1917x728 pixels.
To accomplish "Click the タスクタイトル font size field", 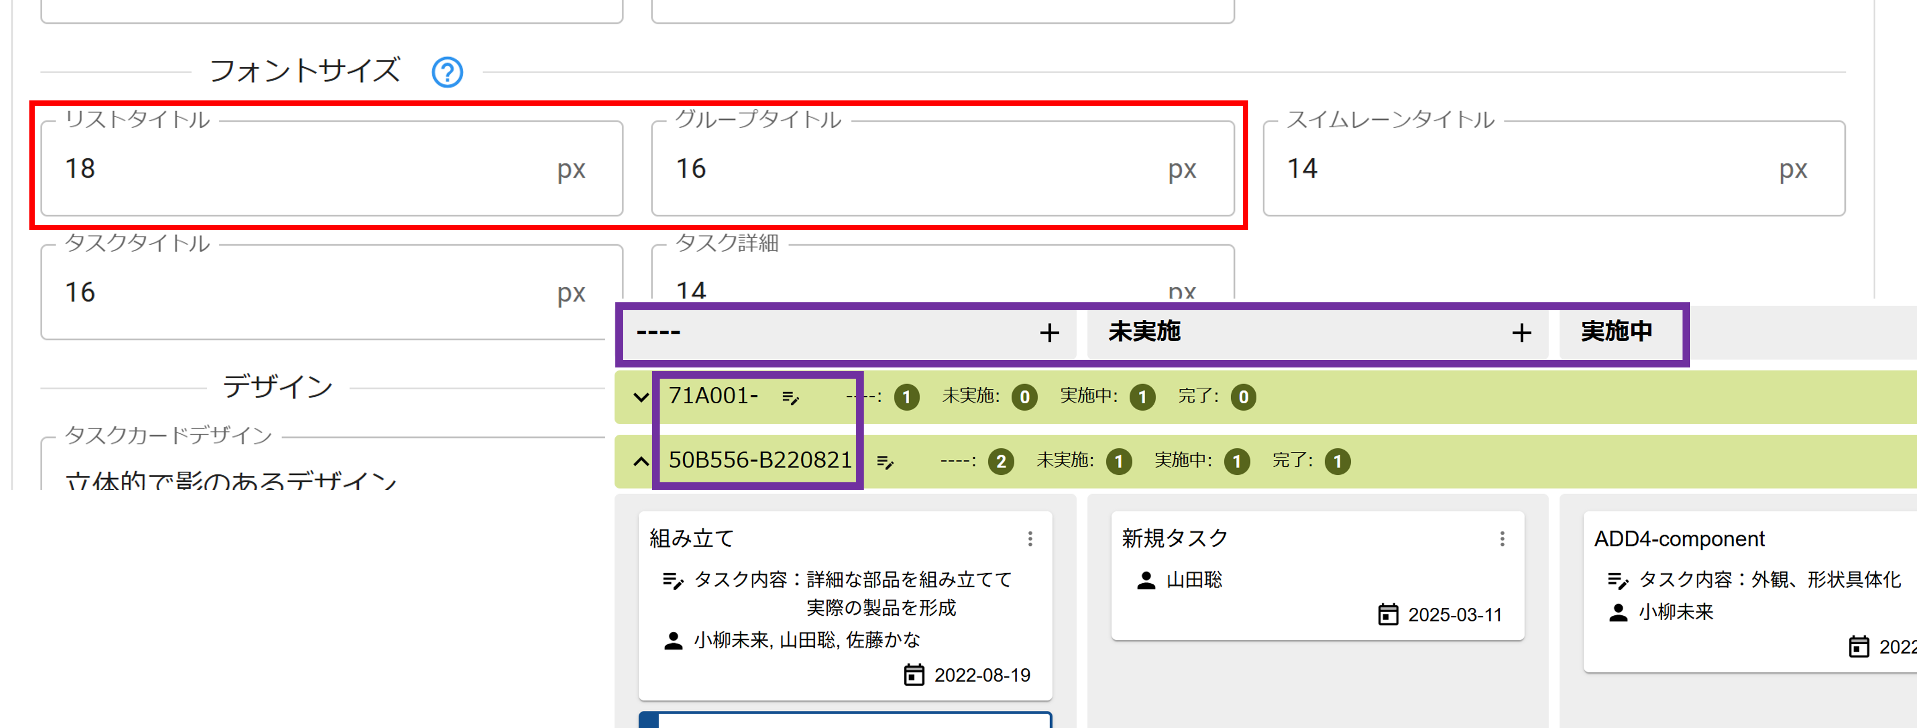I will [298, 293].
